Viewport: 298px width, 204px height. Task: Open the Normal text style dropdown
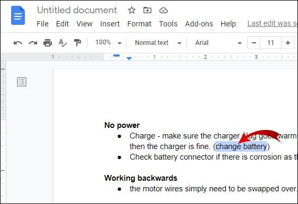click(158, 43)
